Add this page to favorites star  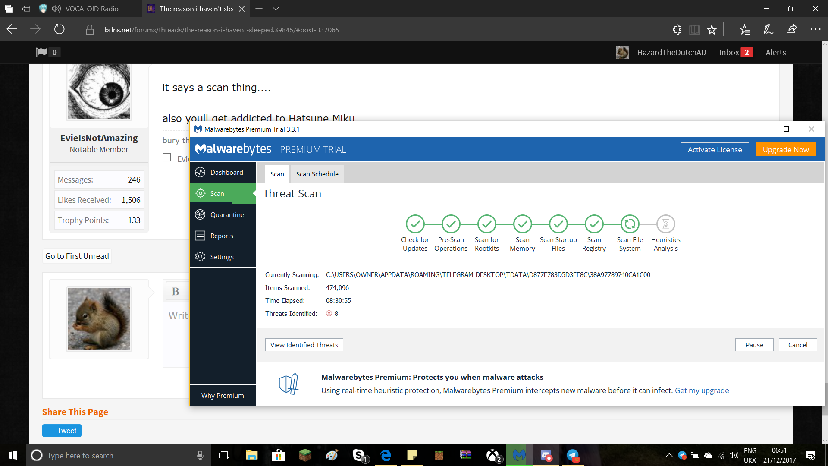(712, 30)
